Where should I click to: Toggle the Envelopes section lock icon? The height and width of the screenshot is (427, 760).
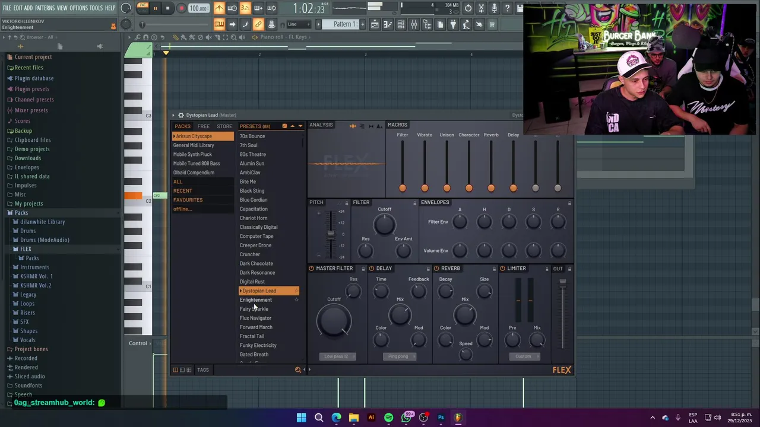point(569,203)
